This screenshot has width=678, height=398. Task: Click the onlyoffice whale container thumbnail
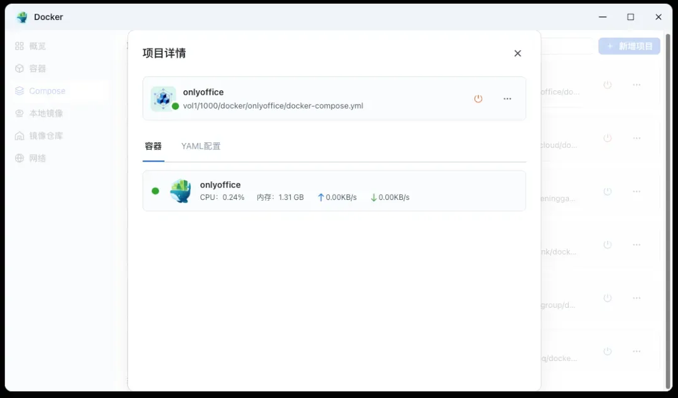tap(181, 191)
